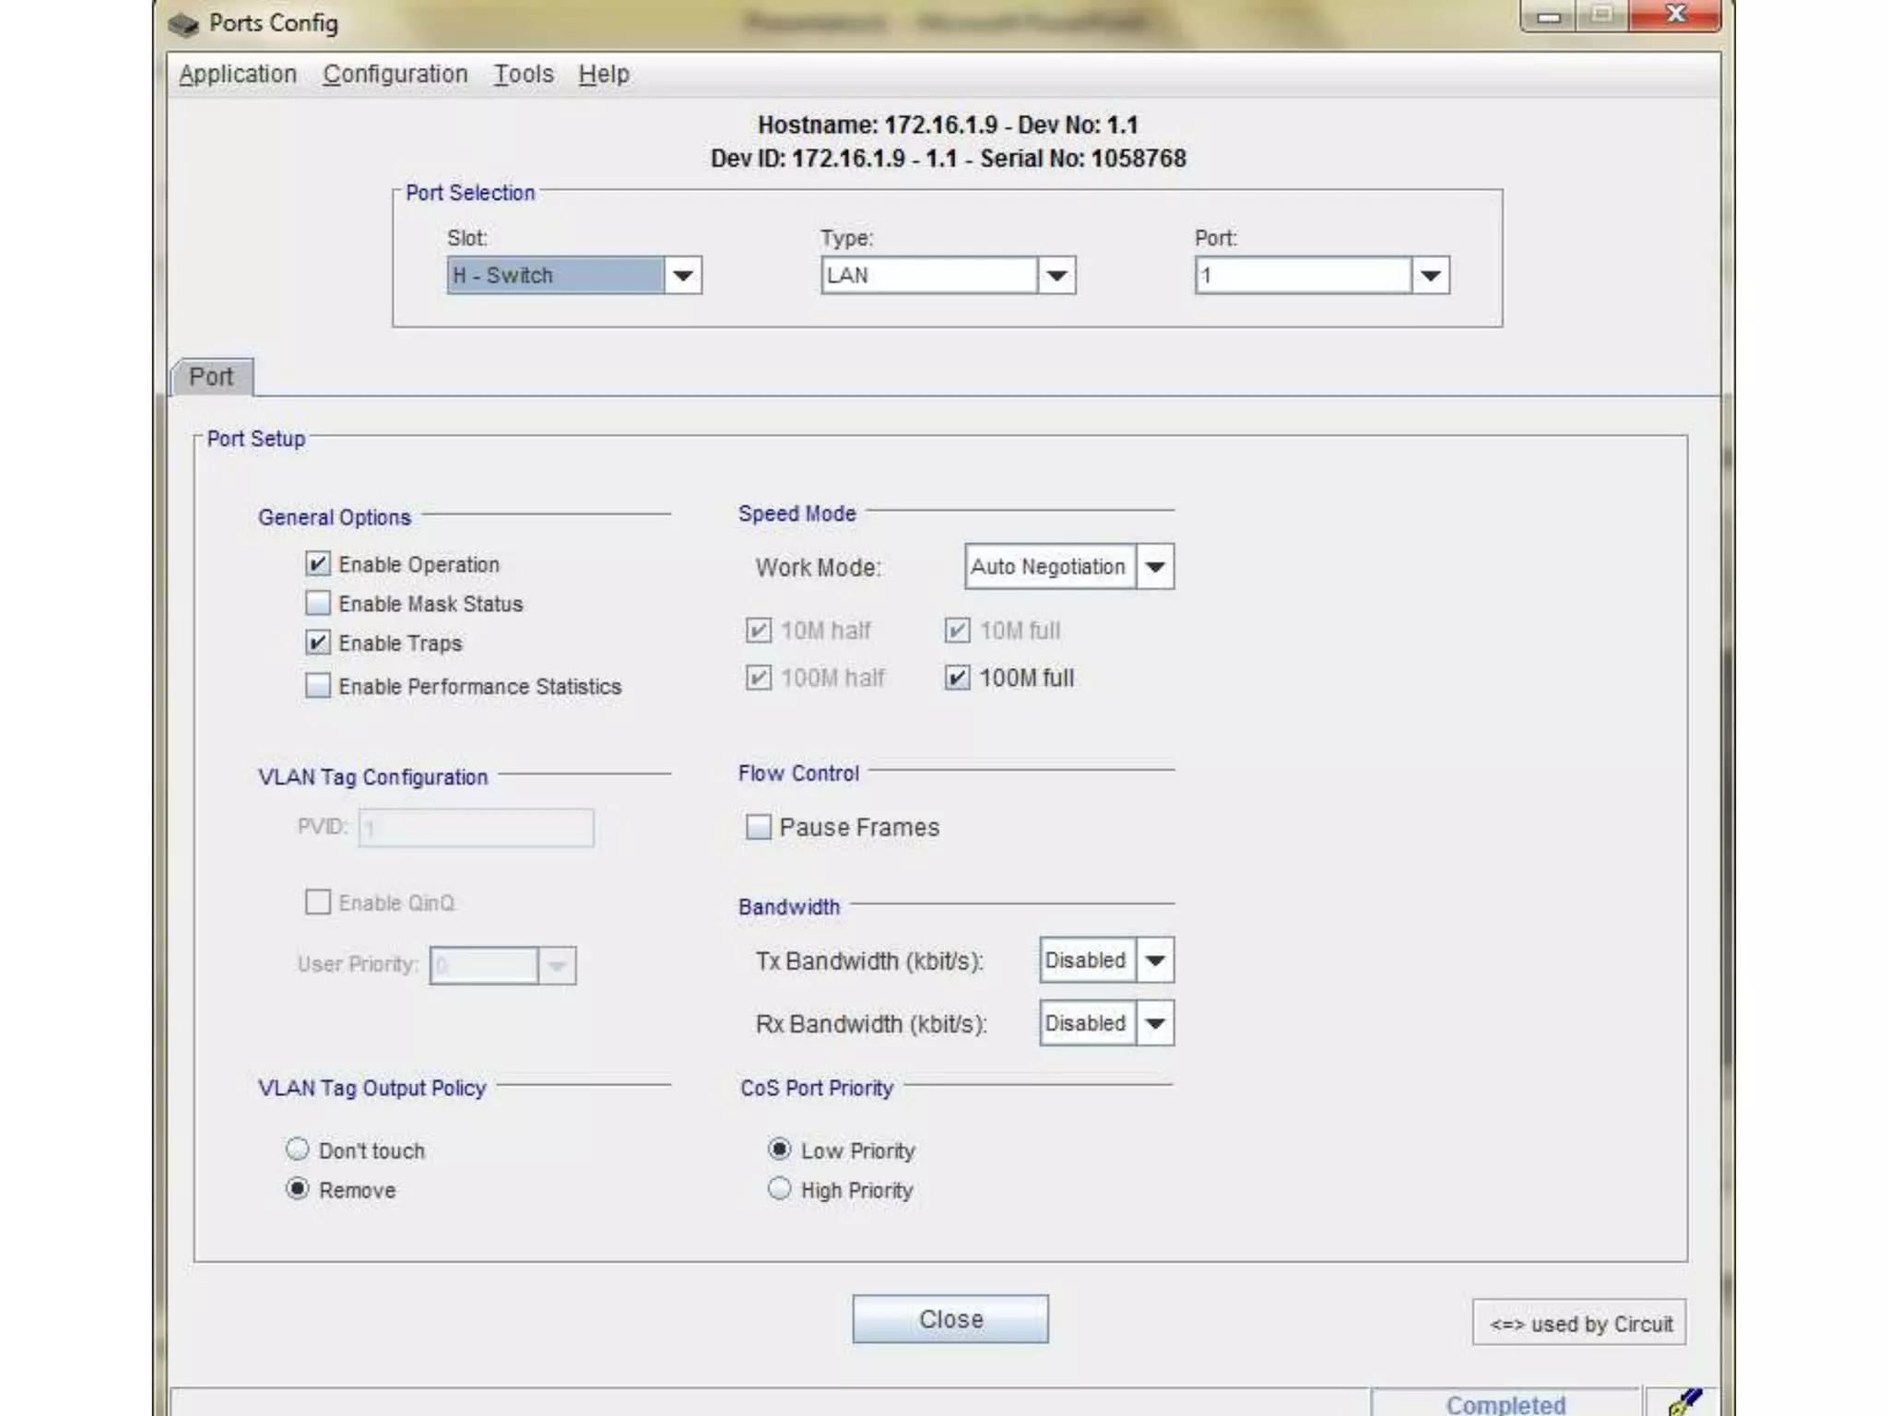The width and height of the screenshot is (1888, 1416).
Task: Click the connection status icon in status bar
Action: tap(1685, 1402)
